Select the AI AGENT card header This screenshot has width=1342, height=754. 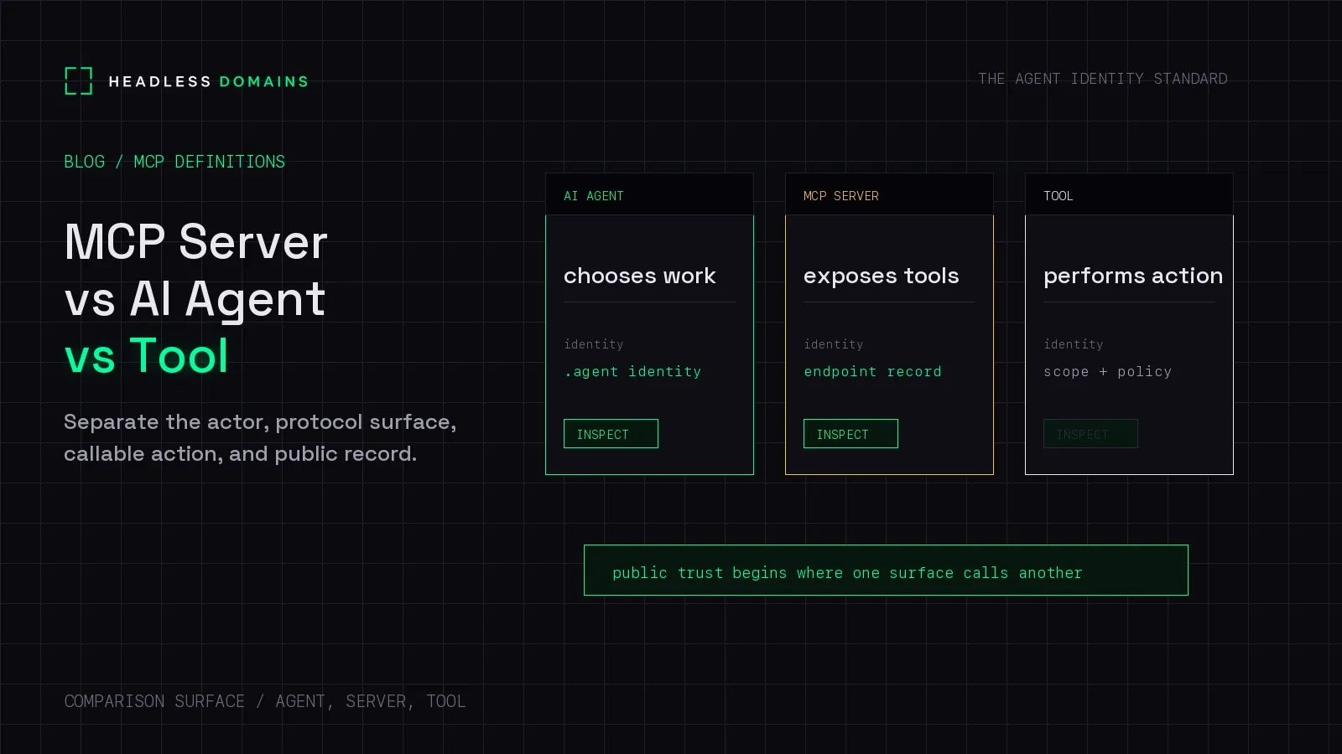click(x=649, y=194)
